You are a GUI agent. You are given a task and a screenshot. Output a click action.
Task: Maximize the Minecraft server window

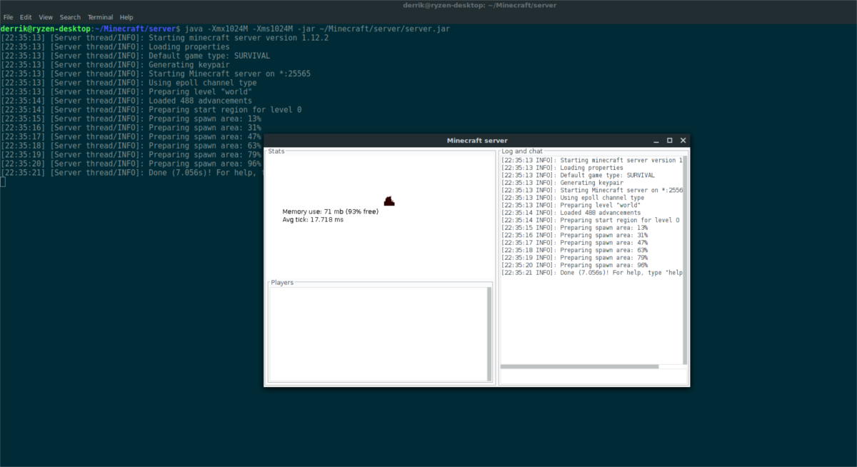click(670, 140)
